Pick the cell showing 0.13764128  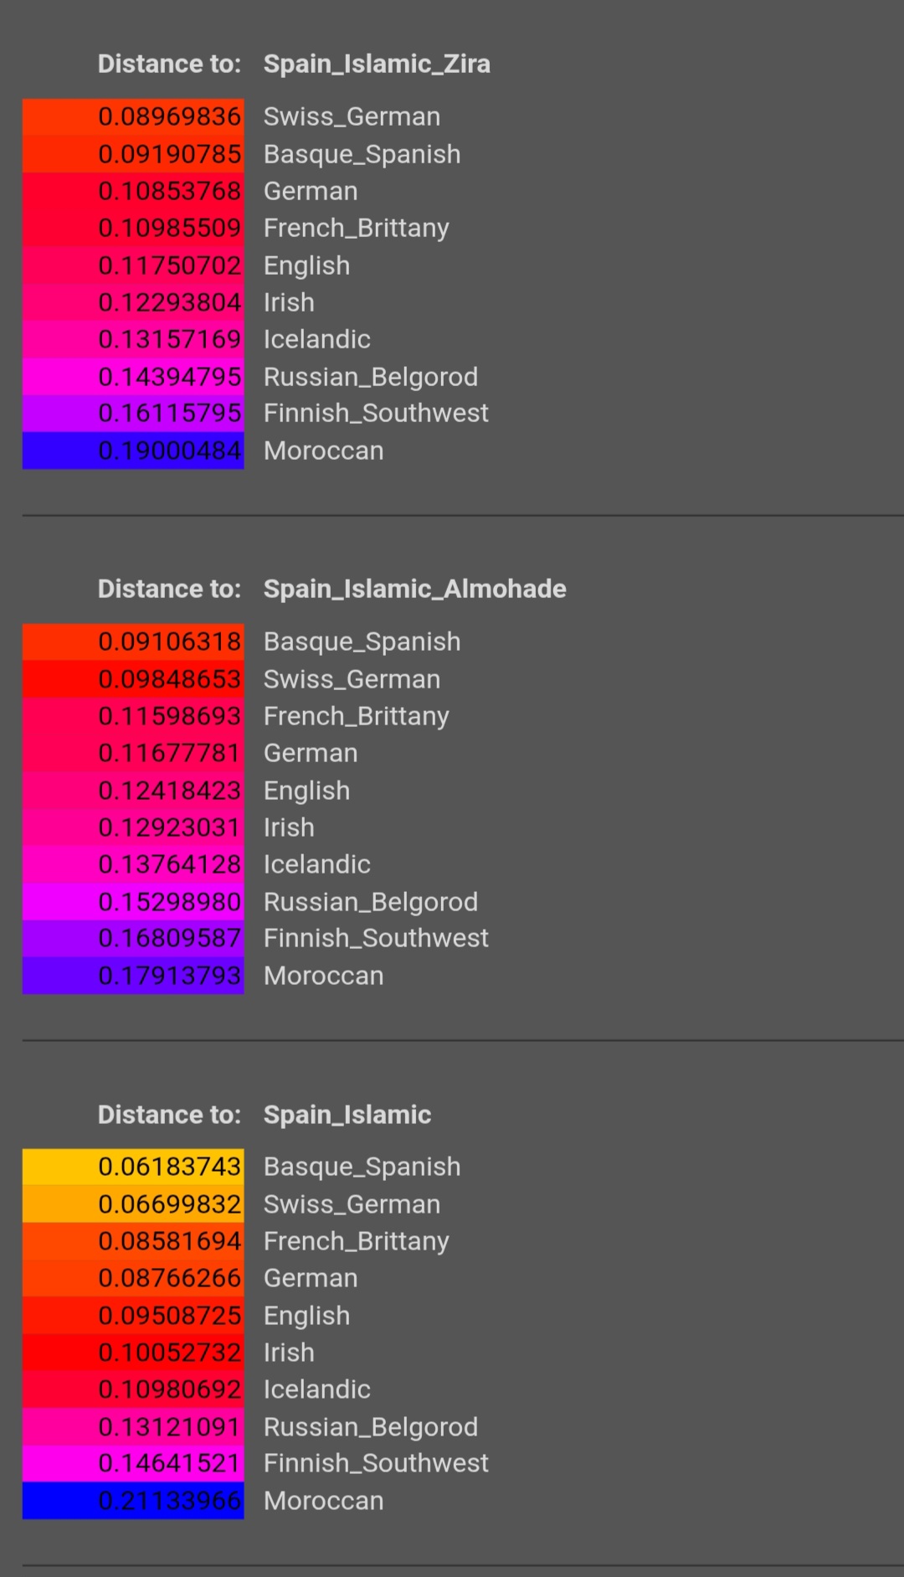133,864
